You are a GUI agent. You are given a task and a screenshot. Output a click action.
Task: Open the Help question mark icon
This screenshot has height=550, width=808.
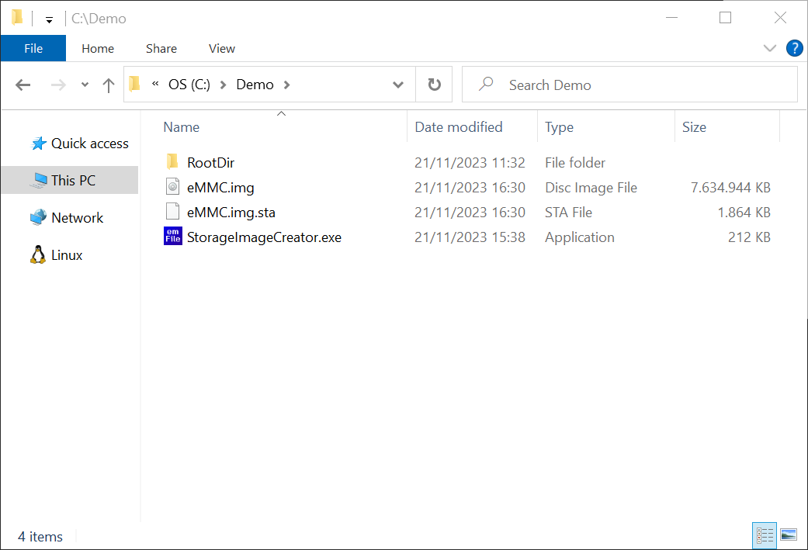[x=794, y=48]
